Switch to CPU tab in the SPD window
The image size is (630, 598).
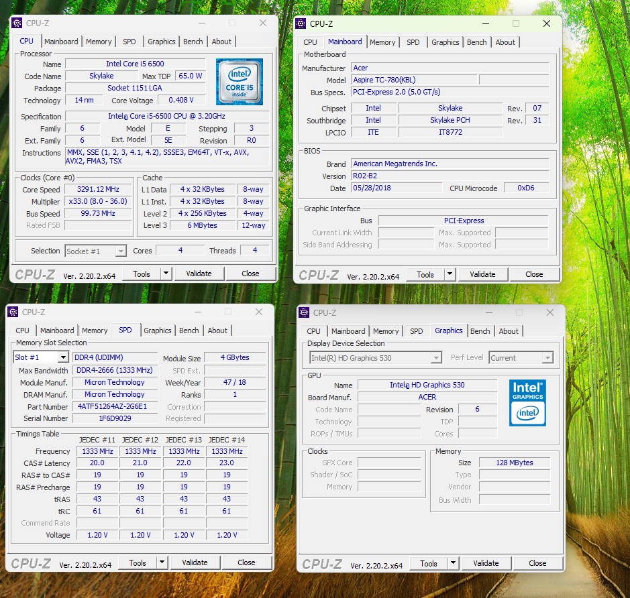(23, 331)
